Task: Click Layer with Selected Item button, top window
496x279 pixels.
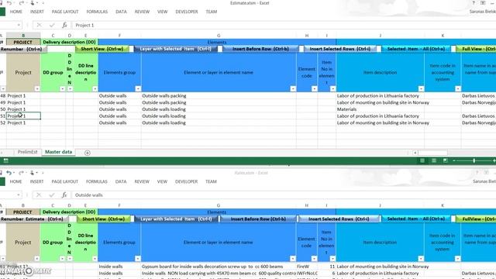Action: point(176,49)
